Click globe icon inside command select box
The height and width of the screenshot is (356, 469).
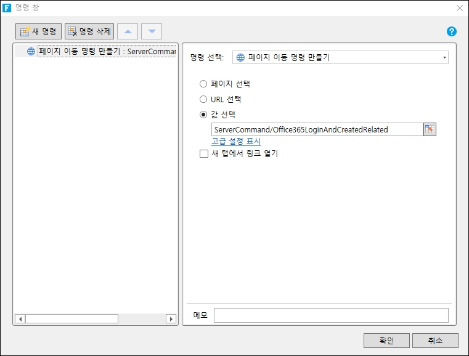(x=240, y=58)
